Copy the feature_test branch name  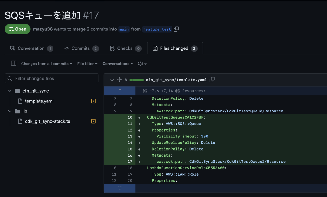tap(176, 29)
